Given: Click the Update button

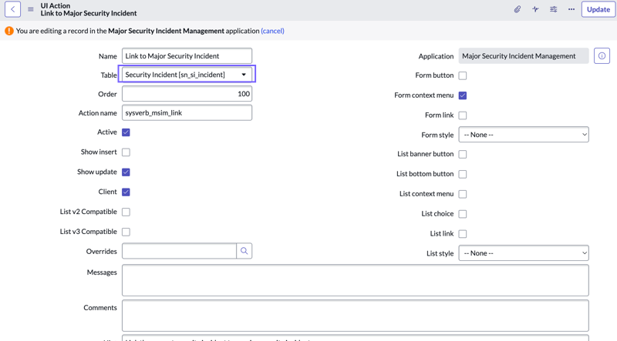Looking at the screenshot, I should [598, 9].
